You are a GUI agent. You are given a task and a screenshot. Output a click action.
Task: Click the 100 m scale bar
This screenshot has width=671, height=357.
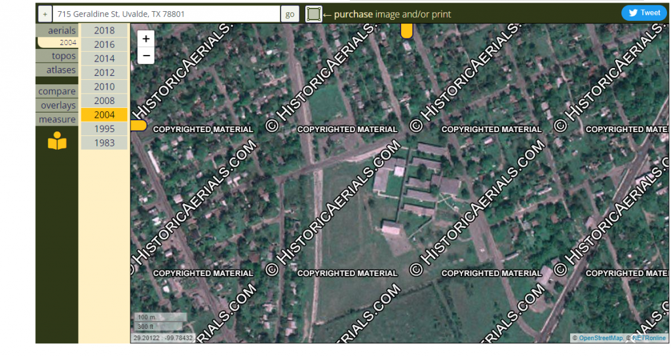pyautogui.click(x=161, y=317)
